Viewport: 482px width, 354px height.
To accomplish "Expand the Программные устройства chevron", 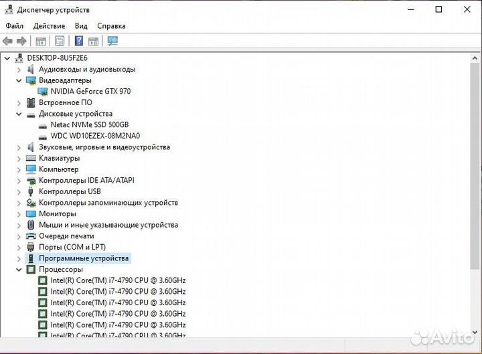I will click(x=19, y=259).
